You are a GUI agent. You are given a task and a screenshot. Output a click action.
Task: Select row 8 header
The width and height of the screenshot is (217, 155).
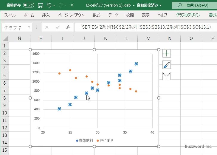tap(4, 98)
